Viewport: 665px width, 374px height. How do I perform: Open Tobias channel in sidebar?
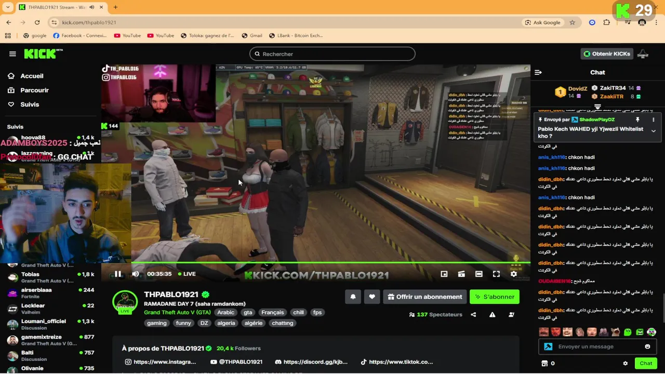click(x=50, y=277)
